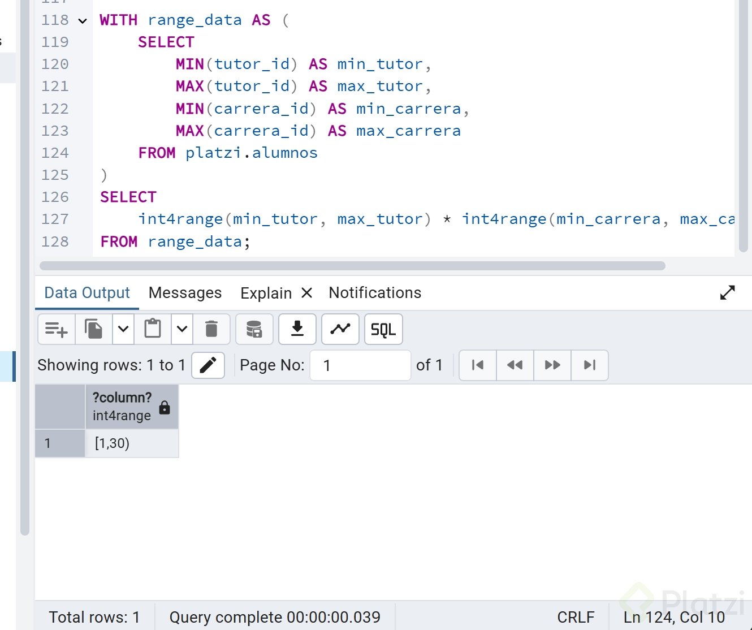This screenshot has width=752, height=630.
Task: Collapse the code fold at line 118
Action: 83,21
